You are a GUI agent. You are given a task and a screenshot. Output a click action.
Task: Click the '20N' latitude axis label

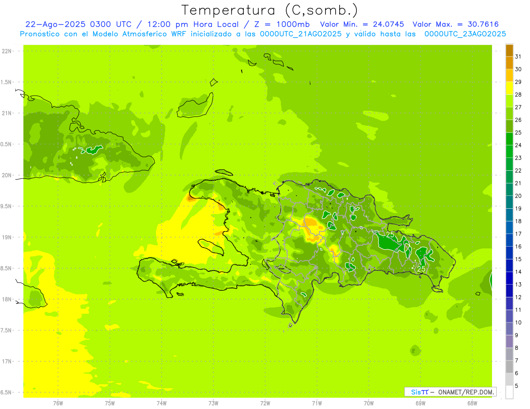point(7,175)
